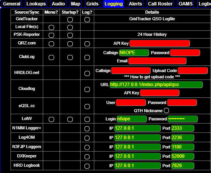Click the DXKeeper IP field
The width and height of the screenshot is (211, 173).
(x=137, y=156)
